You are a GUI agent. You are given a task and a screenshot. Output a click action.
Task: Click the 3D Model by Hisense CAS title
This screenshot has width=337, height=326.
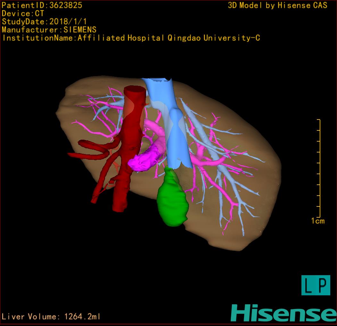pos(277,5)
